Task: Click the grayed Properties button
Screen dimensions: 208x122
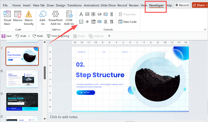Action: (x=127, y=14)
